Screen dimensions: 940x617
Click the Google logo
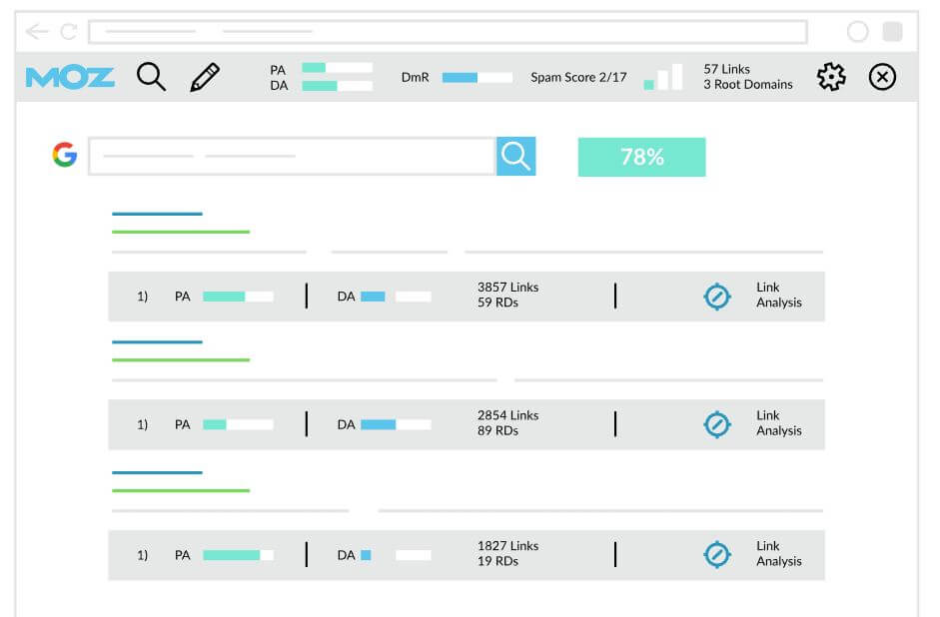pos(65,155)
